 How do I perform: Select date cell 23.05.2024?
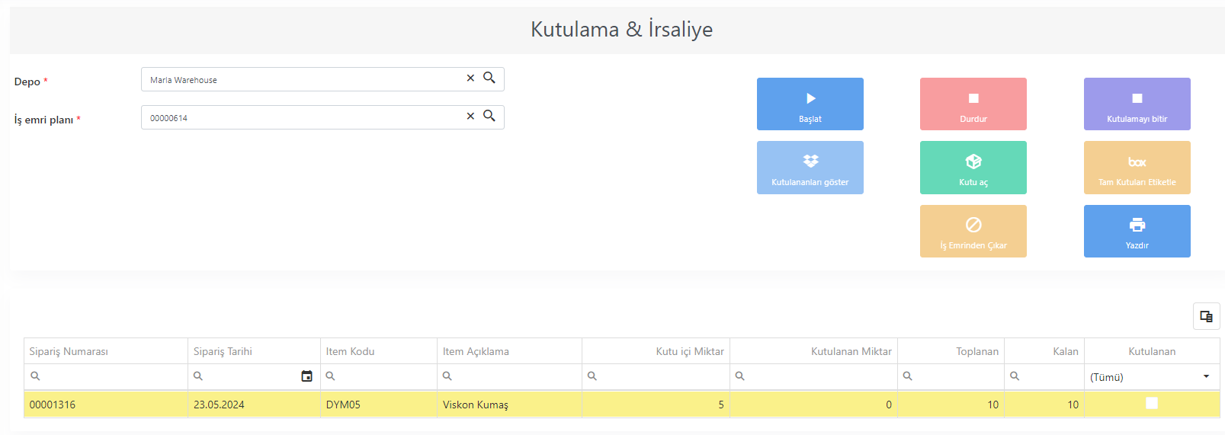(x=254, y=405)
